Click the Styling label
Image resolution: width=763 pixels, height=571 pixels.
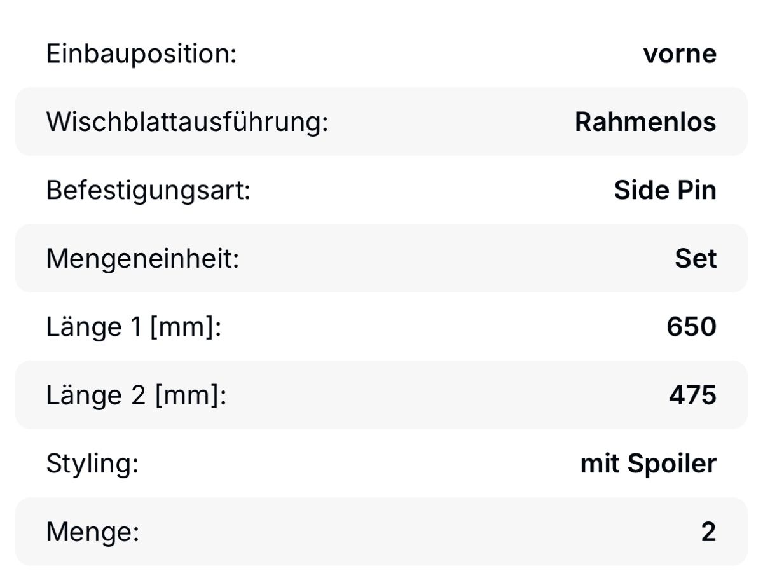[x=92, y=464]
